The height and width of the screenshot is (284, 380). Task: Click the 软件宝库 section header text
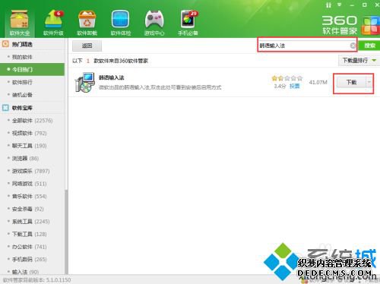(x=22, y=108)
